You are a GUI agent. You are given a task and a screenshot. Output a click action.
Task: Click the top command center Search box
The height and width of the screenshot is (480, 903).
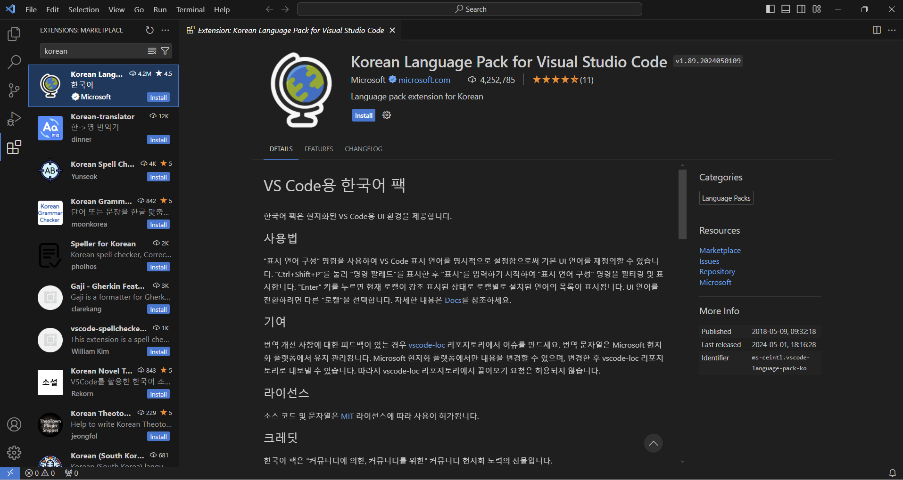coord(470,9)
